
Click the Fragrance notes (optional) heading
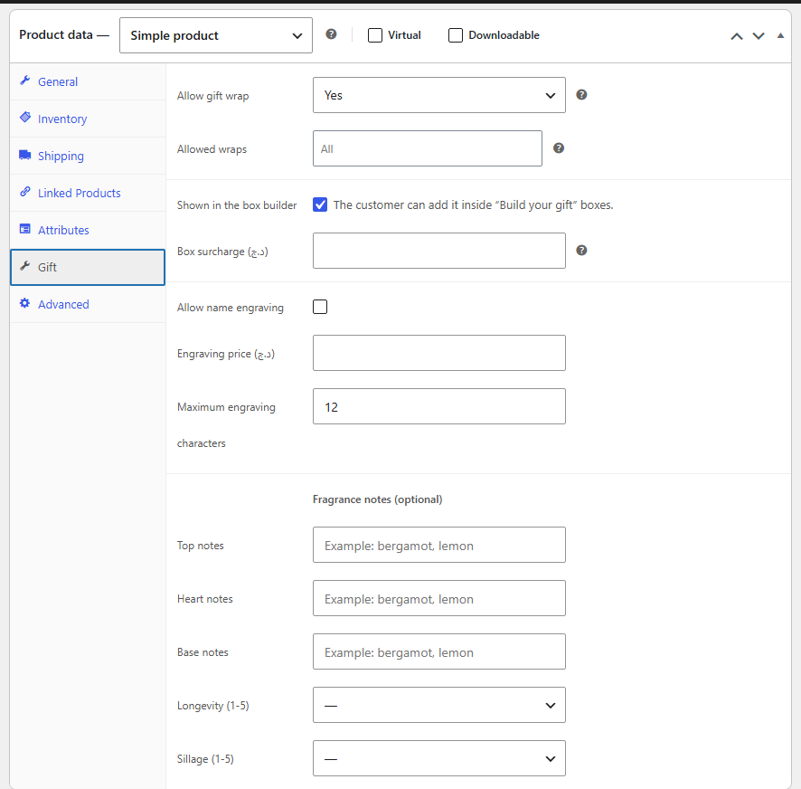click(378, 499)
